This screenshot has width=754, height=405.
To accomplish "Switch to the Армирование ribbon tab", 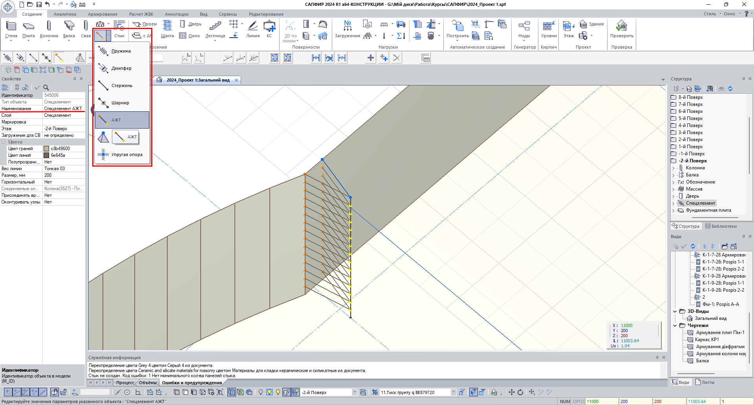I will tap(102, 14).
